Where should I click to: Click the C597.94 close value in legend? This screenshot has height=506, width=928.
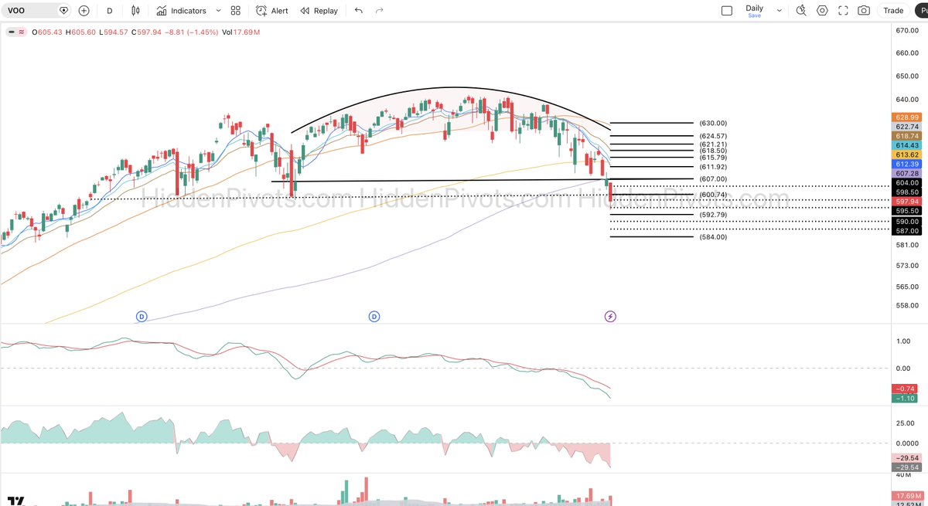tap(146, 32)
